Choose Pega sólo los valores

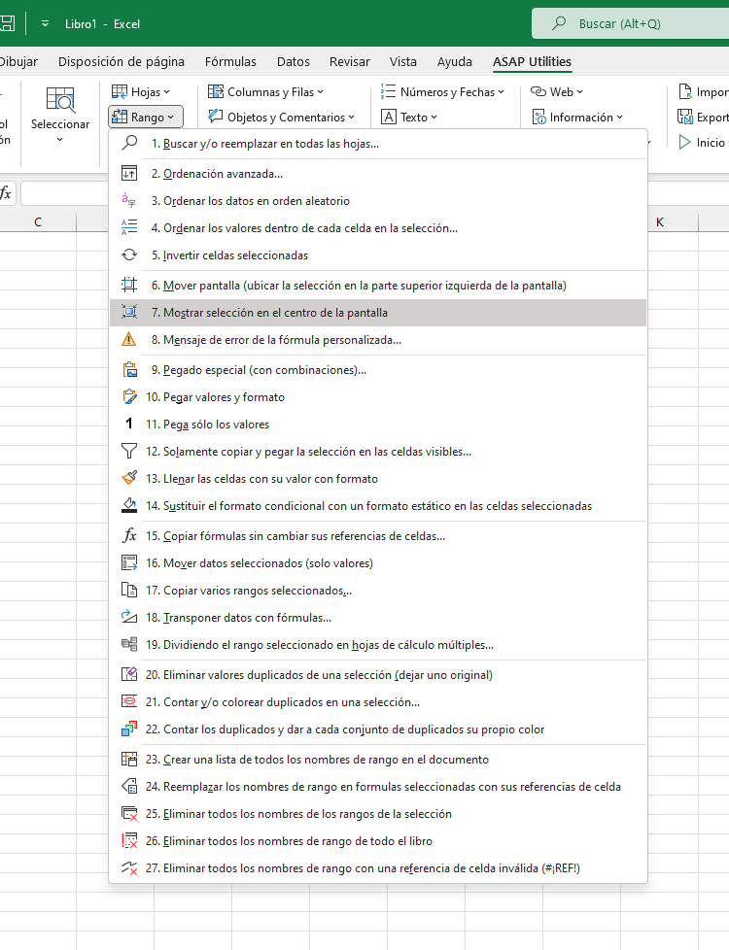378,424
